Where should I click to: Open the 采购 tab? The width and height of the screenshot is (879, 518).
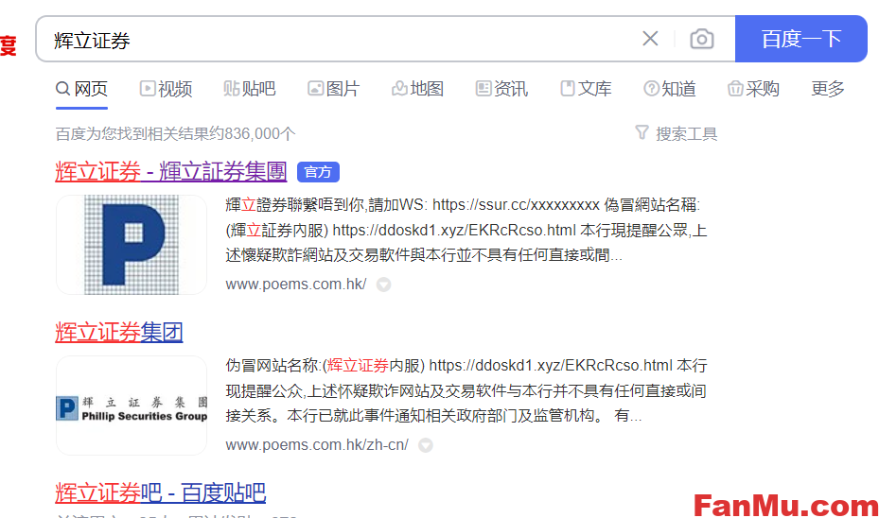753,89
